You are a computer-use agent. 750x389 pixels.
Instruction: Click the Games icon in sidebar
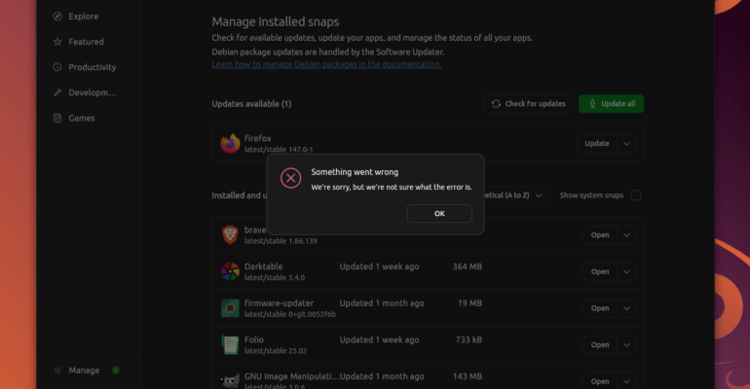coord(57,118)
